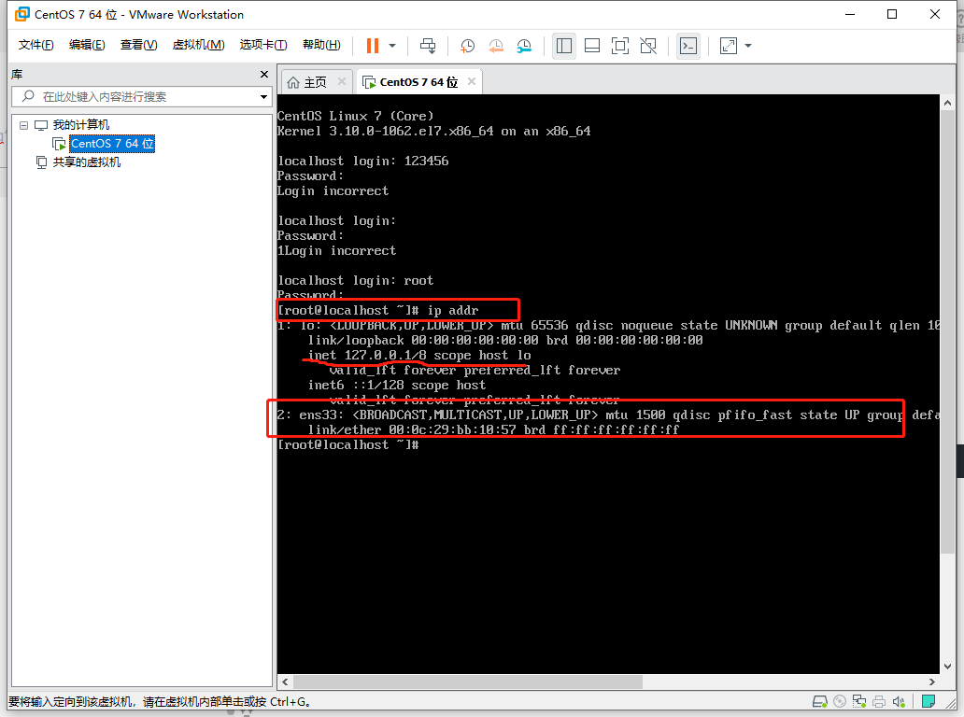Click the console vertical scrollbar down arrow
964x717 pixels.
click(x=947, y=666)
